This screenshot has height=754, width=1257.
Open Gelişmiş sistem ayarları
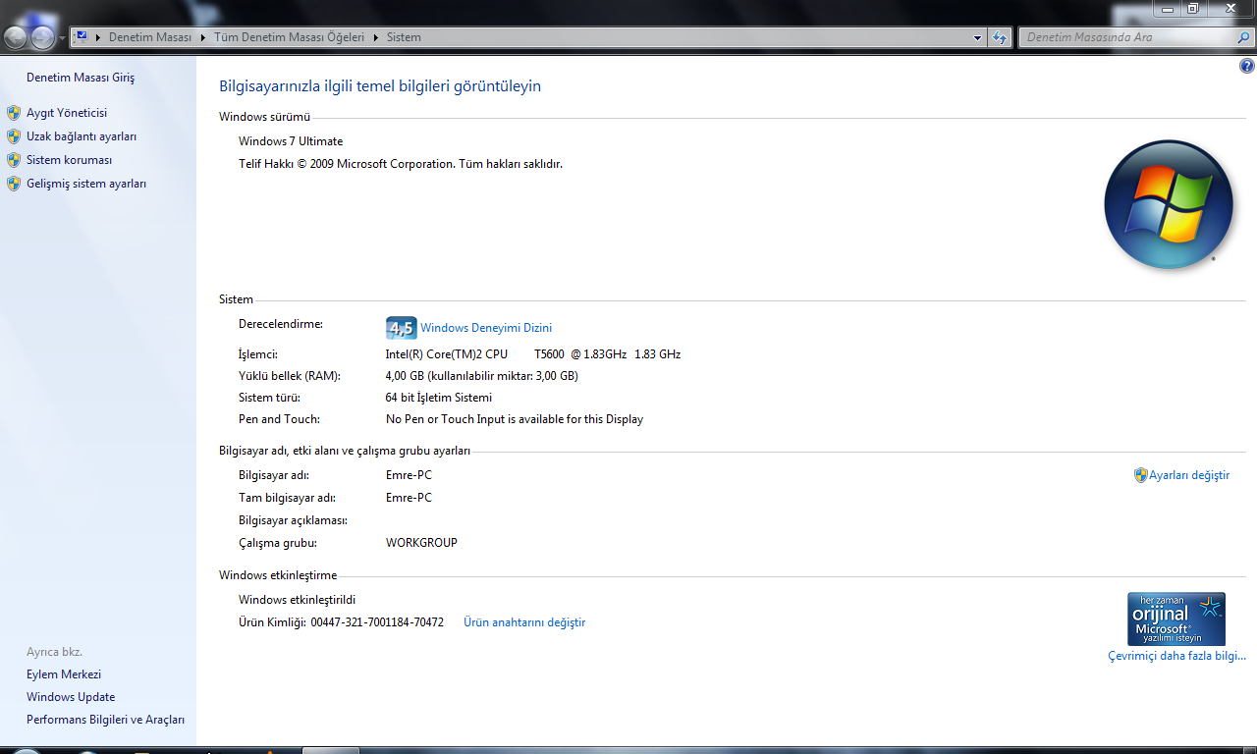click(86, 184)
